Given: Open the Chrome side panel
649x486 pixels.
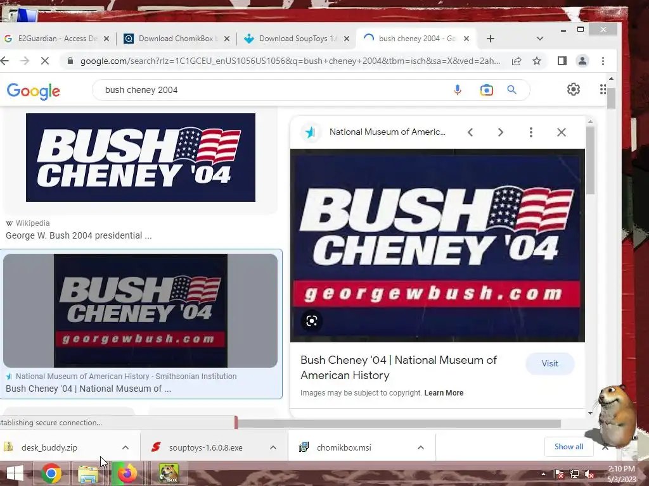Looking at the screenshot, I should click(562, 61).
